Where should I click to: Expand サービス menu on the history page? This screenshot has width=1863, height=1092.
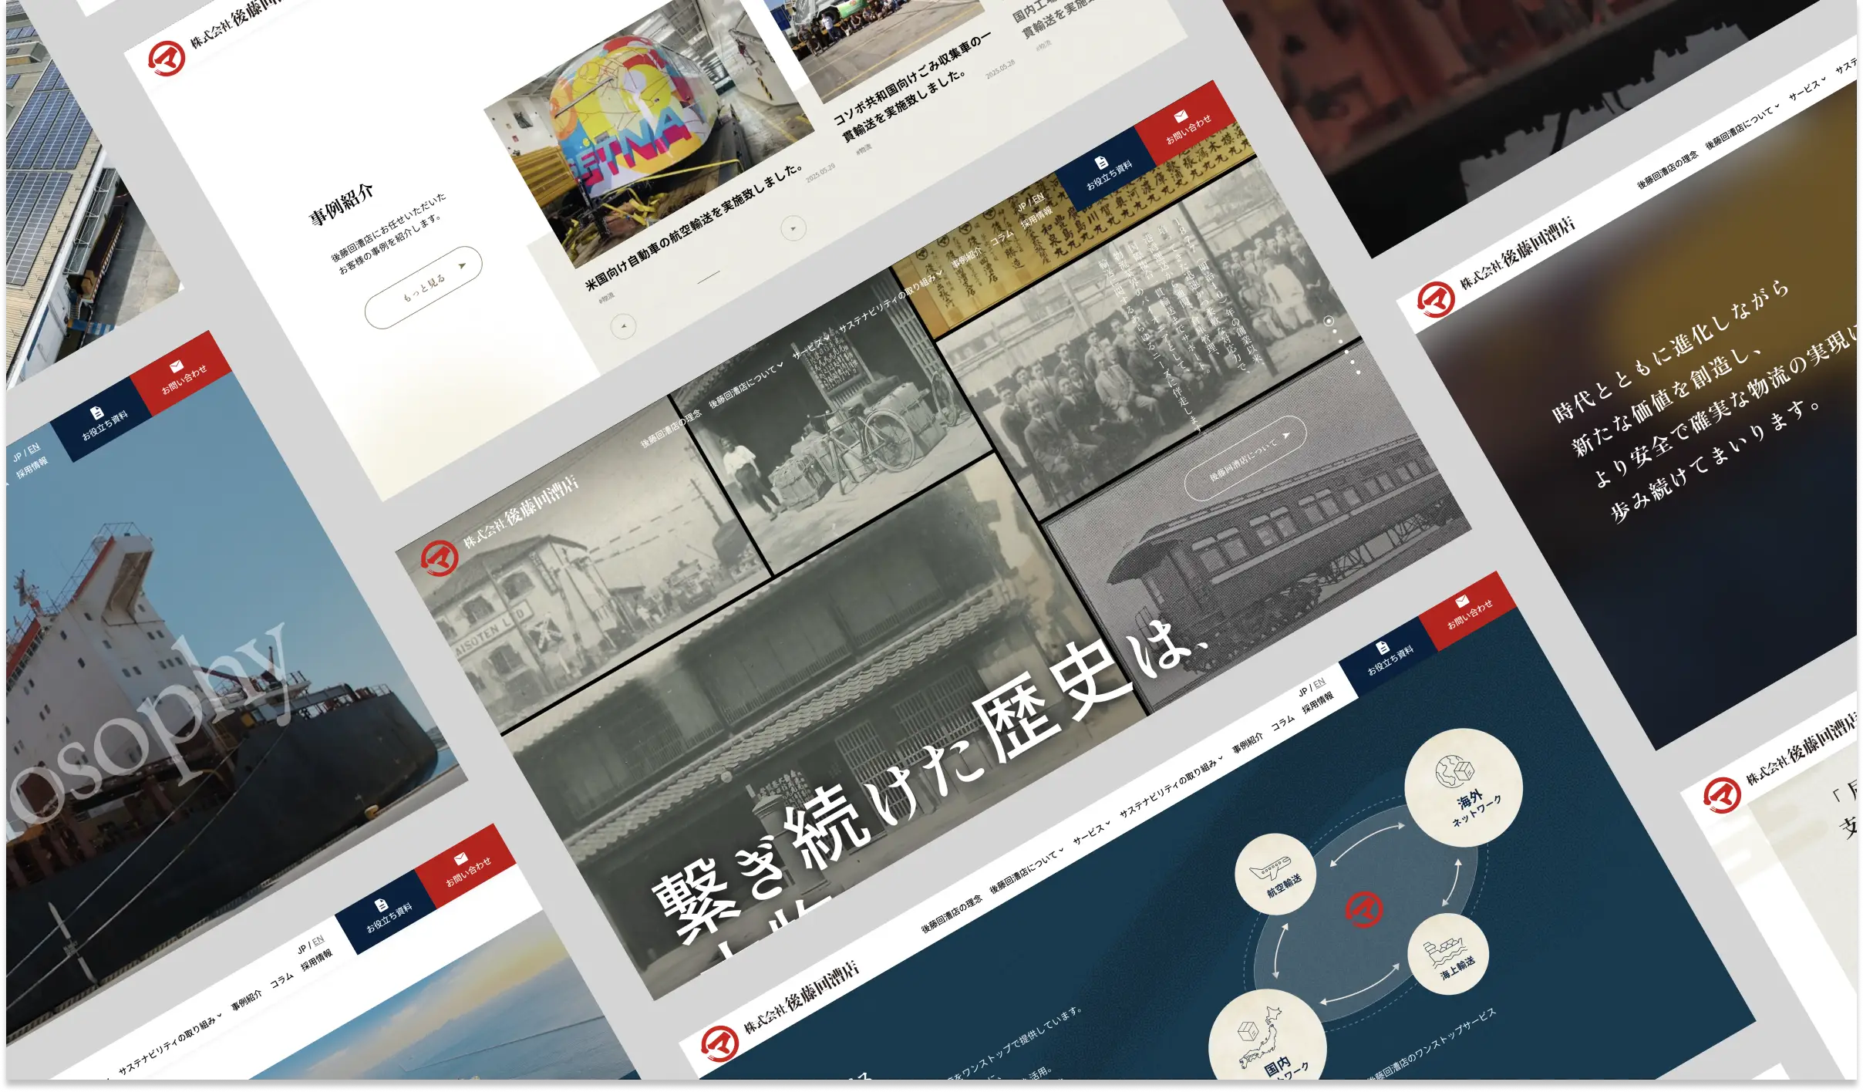click(811, 345)
